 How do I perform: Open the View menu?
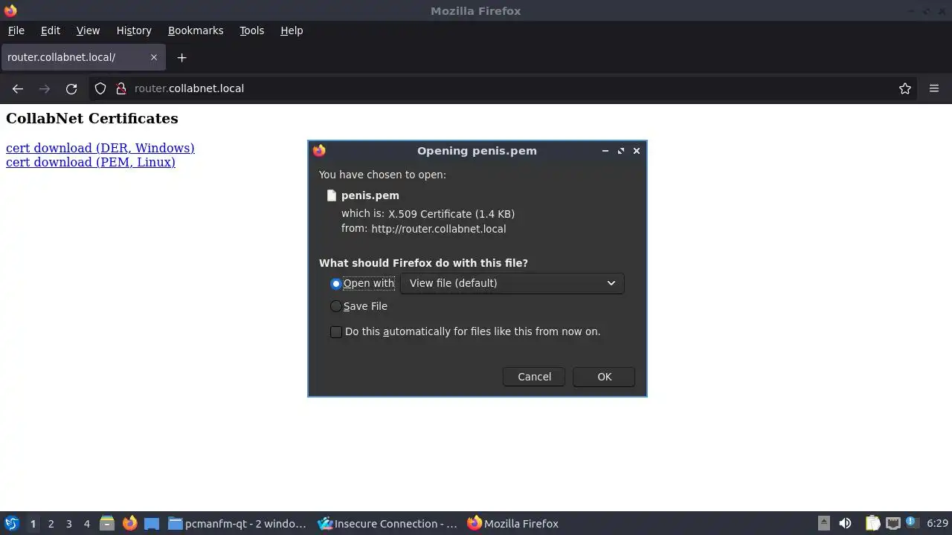coord(88,30)
